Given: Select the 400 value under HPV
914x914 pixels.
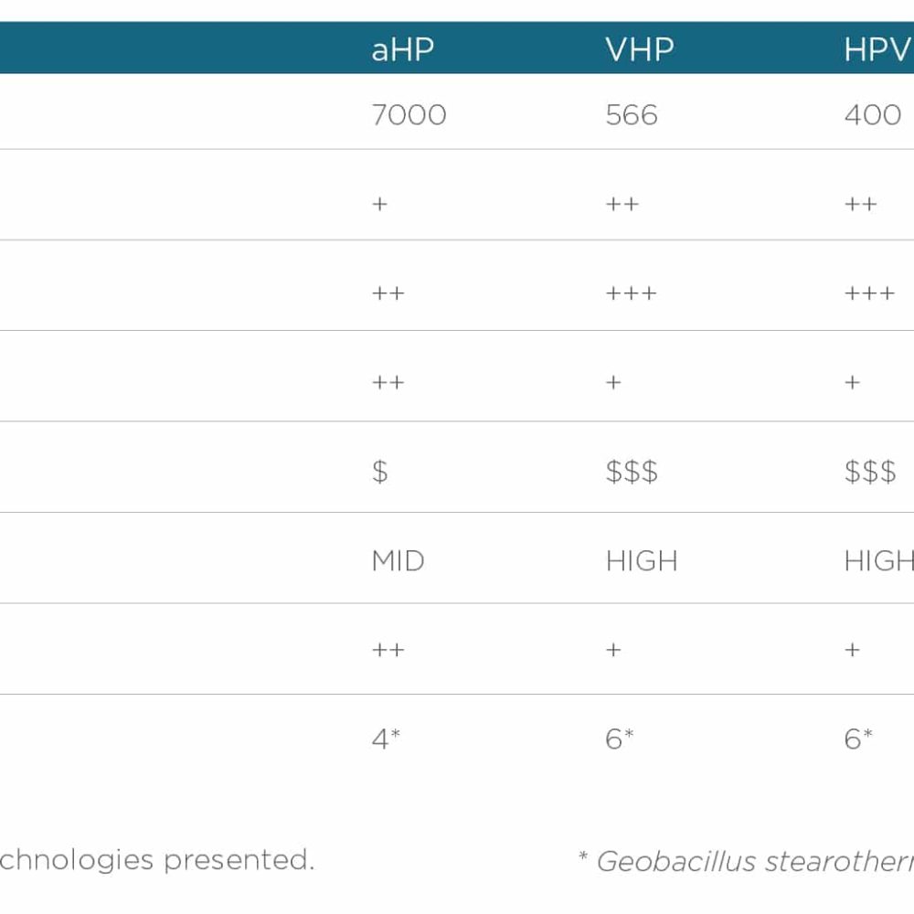Looking at the screenshot, I should pos(872,115).
